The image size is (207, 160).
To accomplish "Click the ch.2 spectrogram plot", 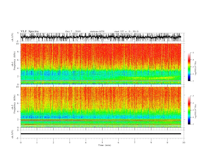I will [x=101, y=107].
